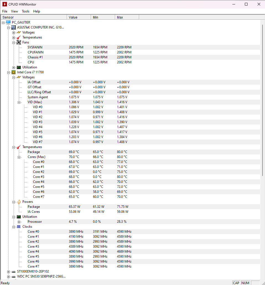
Task: Select the Chassis #1 fan row
Action: click(x=144, y=57)
